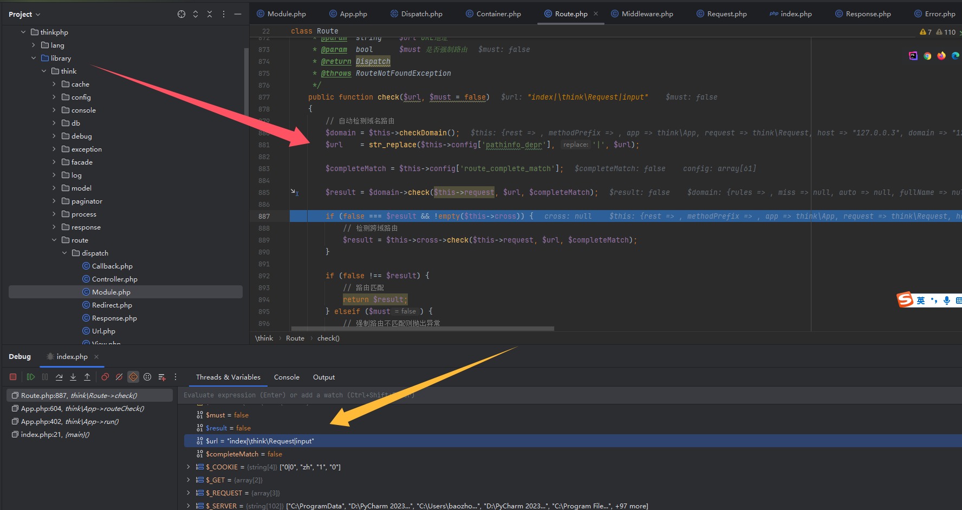The image size is (962, 510).
Task: Click the Step Out debug icon
Action: click(87, 377)
